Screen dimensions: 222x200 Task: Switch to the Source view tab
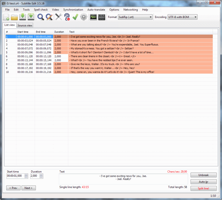(25, 25)
